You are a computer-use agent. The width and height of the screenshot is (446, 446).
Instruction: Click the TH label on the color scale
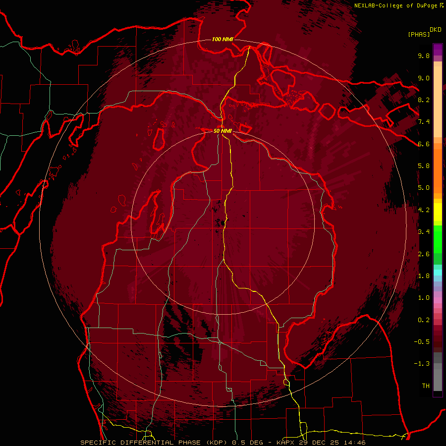click(426, 386)
